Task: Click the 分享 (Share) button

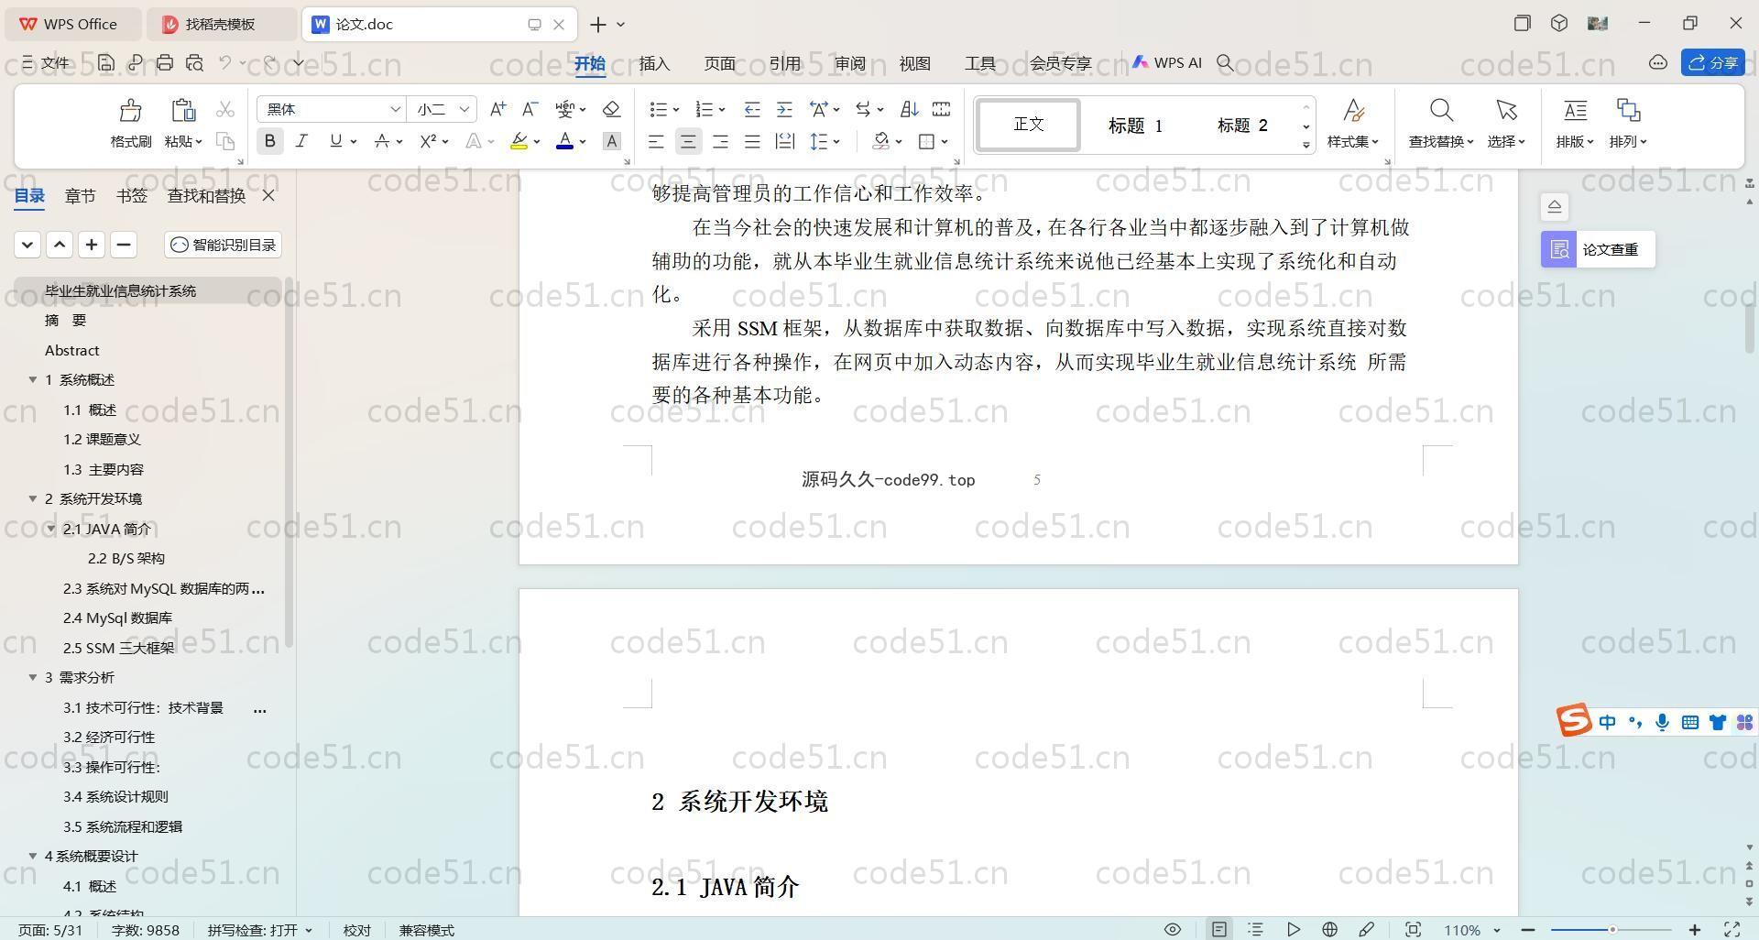Action: pos(1712,62)
